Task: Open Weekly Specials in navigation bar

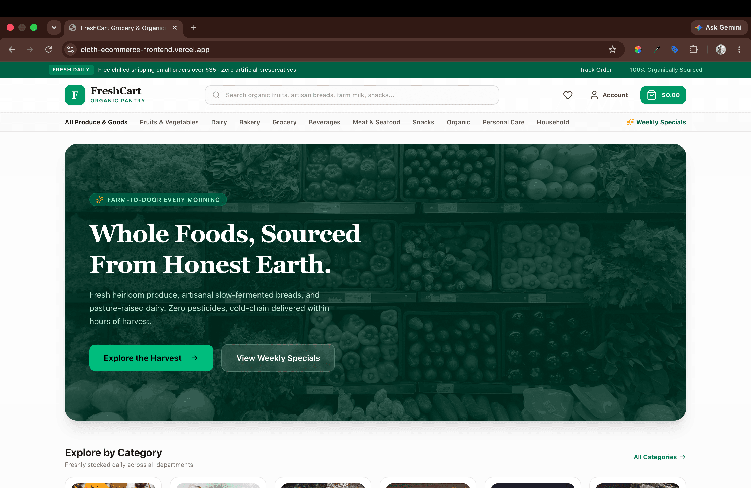Action: point(656,122)
